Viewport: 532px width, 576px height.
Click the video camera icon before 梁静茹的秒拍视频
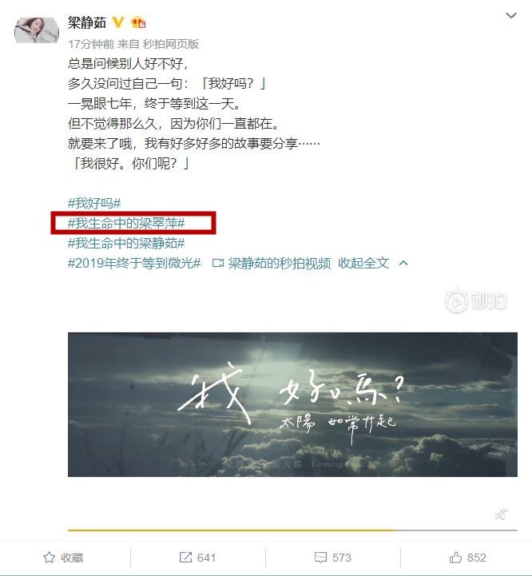pos(218,263)
